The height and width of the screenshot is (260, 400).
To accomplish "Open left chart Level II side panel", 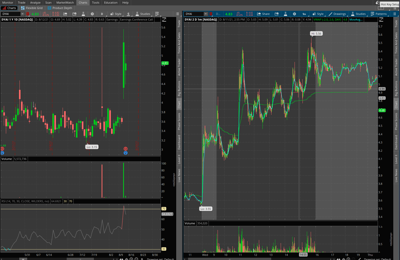I will (x=179, y=159).
